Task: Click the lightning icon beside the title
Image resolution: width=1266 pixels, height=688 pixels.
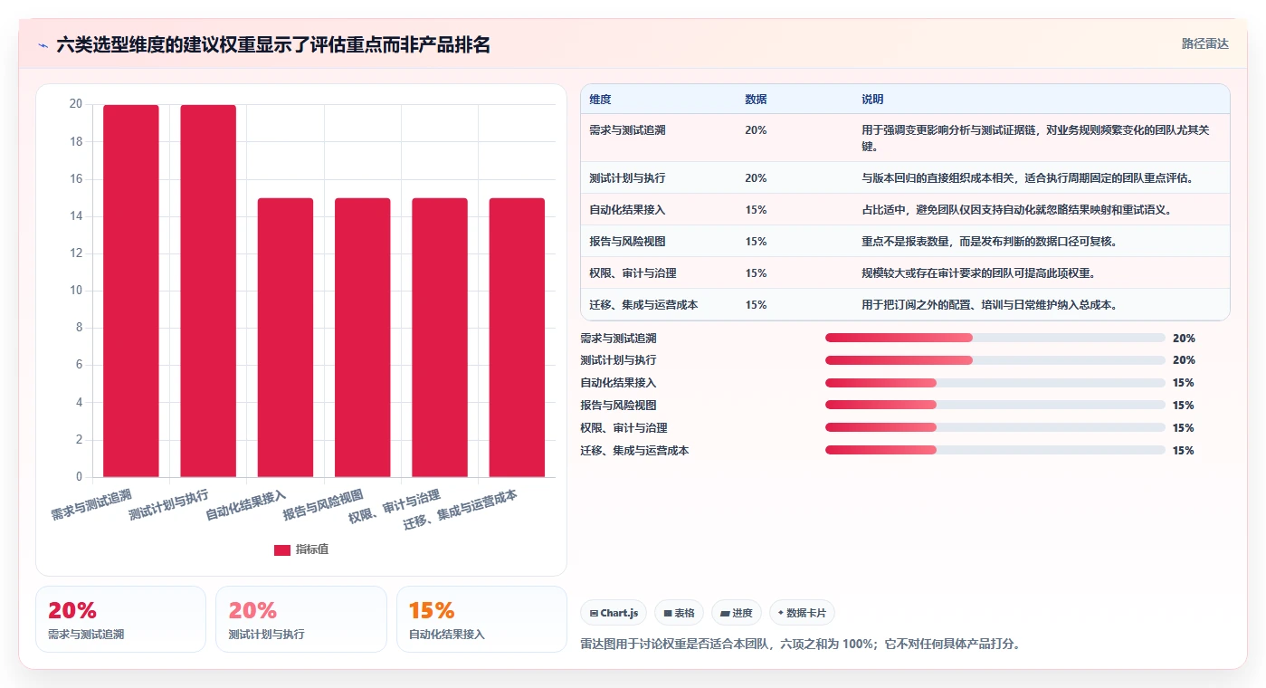Action: tap(43, 44)
